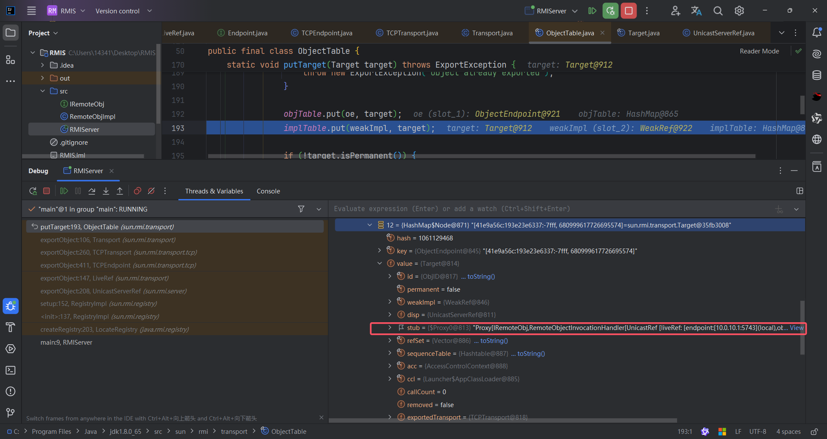The width and height of the screenshot is (827, 439).
Task: Switch to TCPTransport.java tab
Action: pyautogui.click(x=407, y=33)
